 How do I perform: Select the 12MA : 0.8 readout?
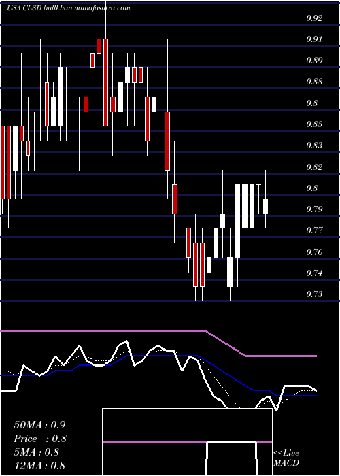click(x=39, y=465)
